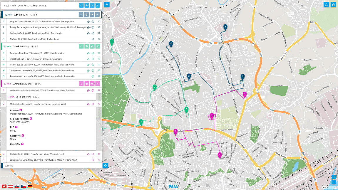Viewport: 338px width, 190px height.
Task: Click the crosshair locate button on the map edge
Action: click(106, 165)
